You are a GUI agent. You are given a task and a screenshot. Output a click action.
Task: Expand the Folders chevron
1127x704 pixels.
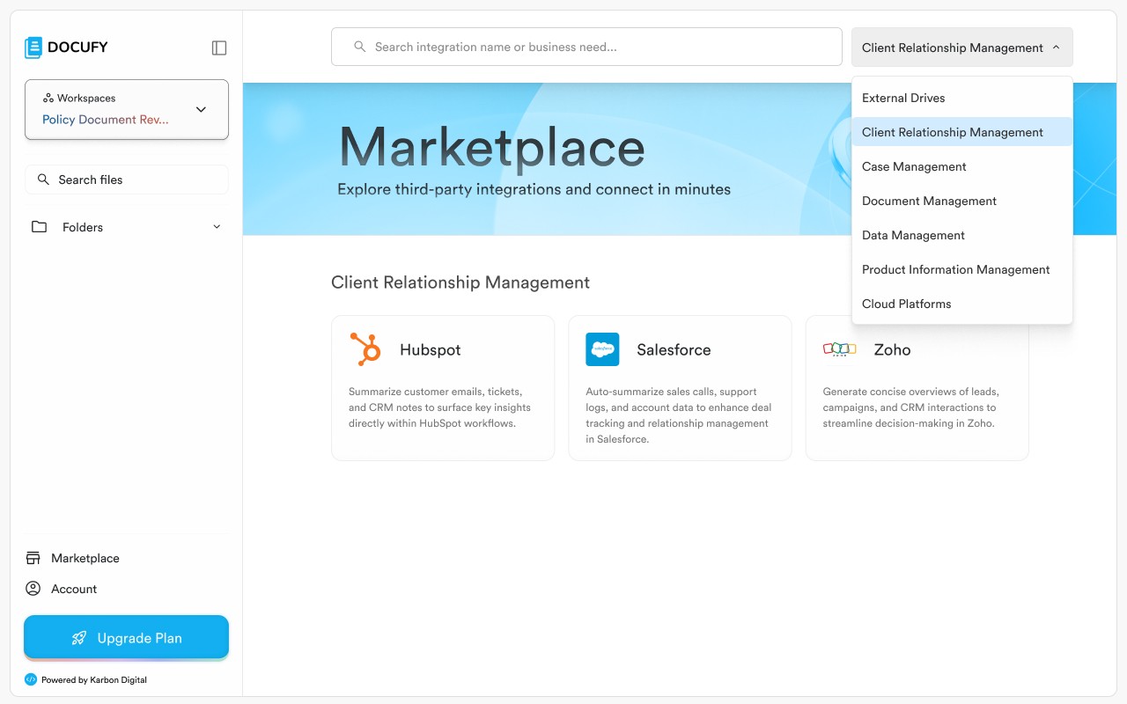click(217, 227)
